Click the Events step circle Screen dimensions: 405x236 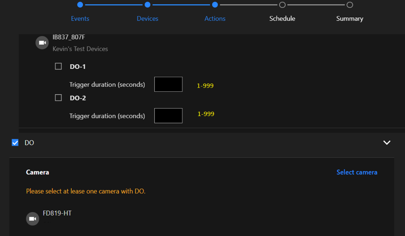[x=80, y=5]
